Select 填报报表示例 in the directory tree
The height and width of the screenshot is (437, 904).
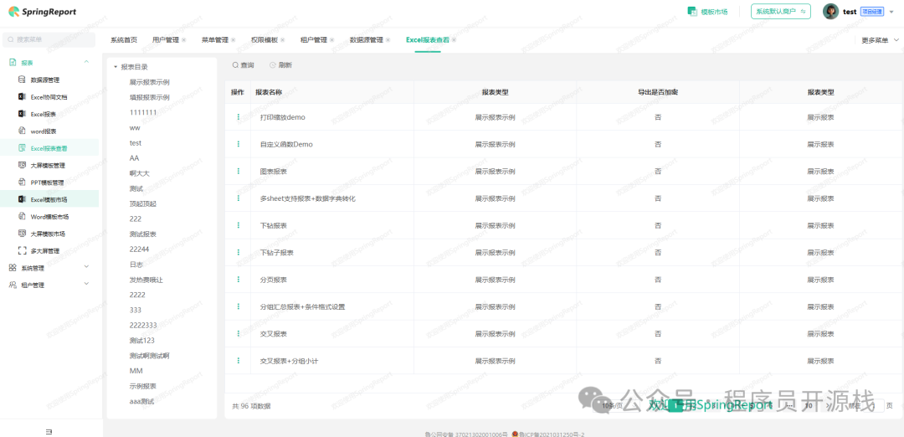point(149,97)
